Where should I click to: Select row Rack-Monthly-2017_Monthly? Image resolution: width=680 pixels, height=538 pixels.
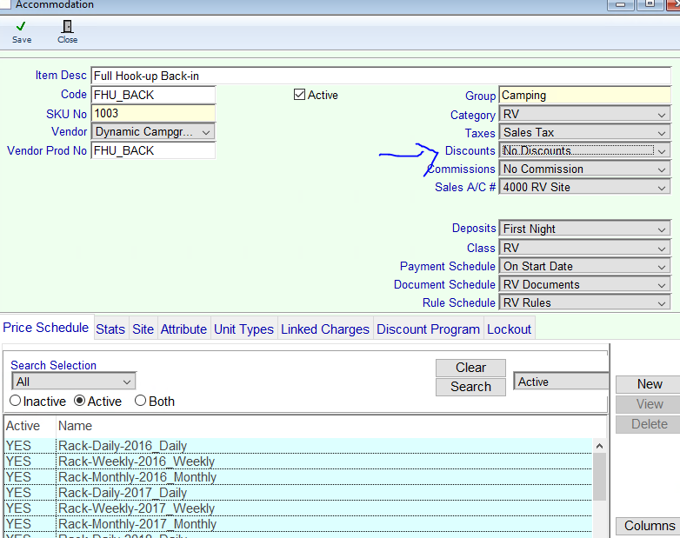click(x=298, y=524)
